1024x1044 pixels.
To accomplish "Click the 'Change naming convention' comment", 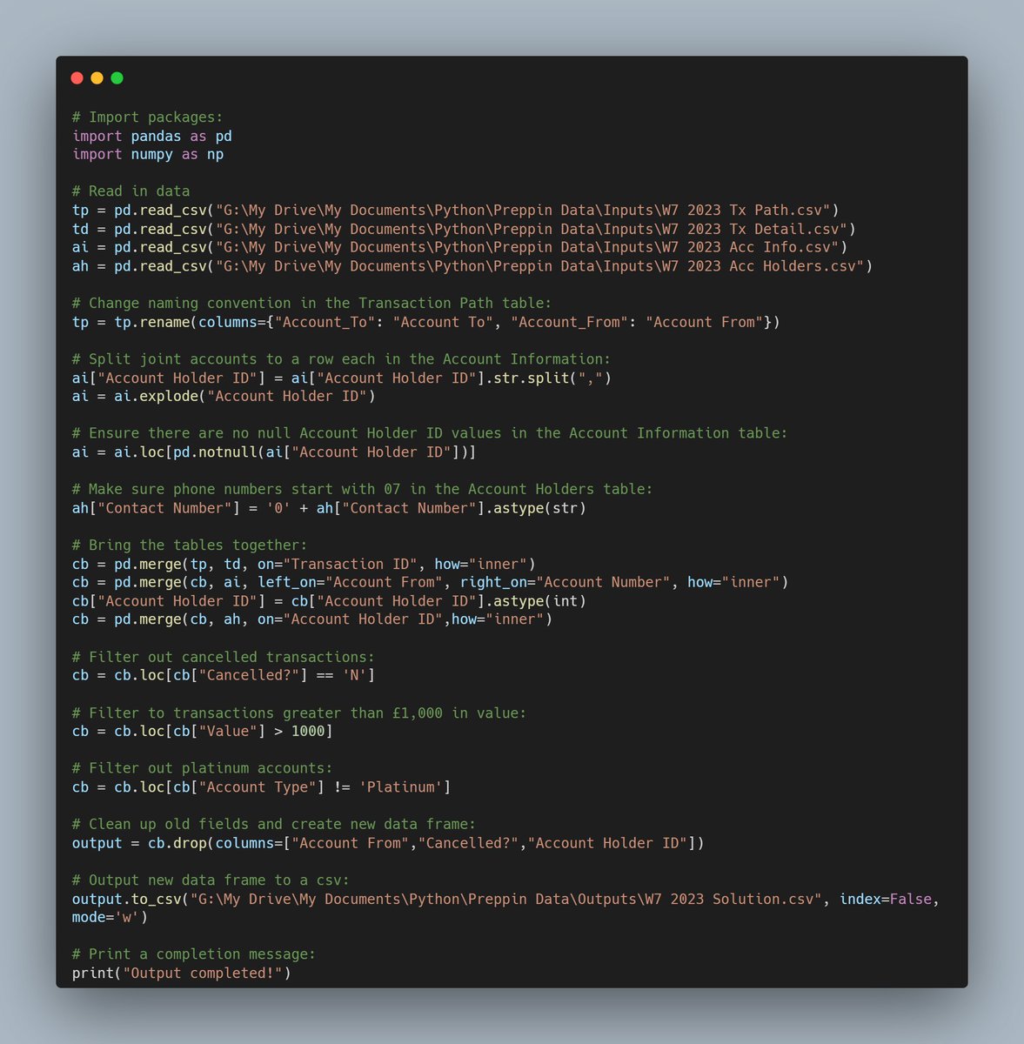I will coord(311,303).
